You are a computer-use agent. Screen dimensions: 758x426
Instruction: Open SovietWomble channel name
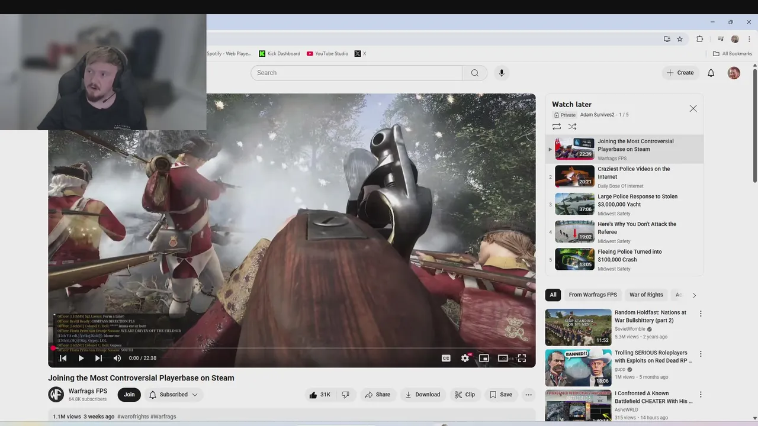629,329
